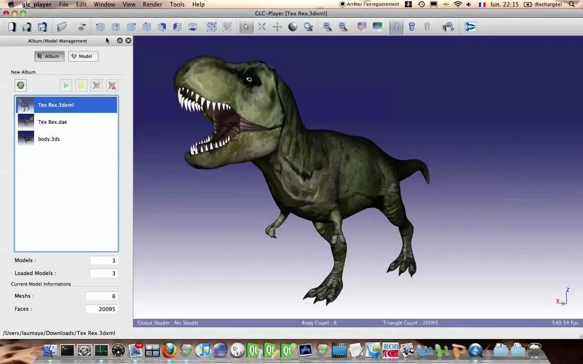The image size is (583, 364).
Task: Click the Faces value field showing 20095
Action: click(102, 309)
